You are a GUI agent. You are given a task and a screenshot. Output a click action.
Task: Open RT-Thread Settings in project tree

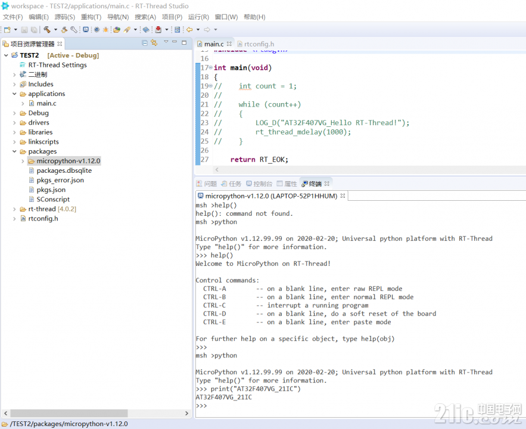click(57, 65)
